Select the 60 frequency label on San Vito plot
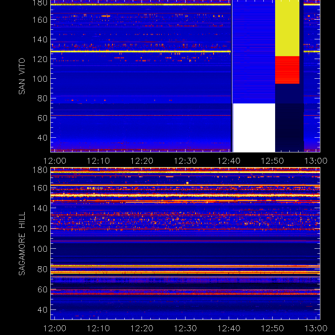This screenshot has width=335, height=335. coord(42,118)
